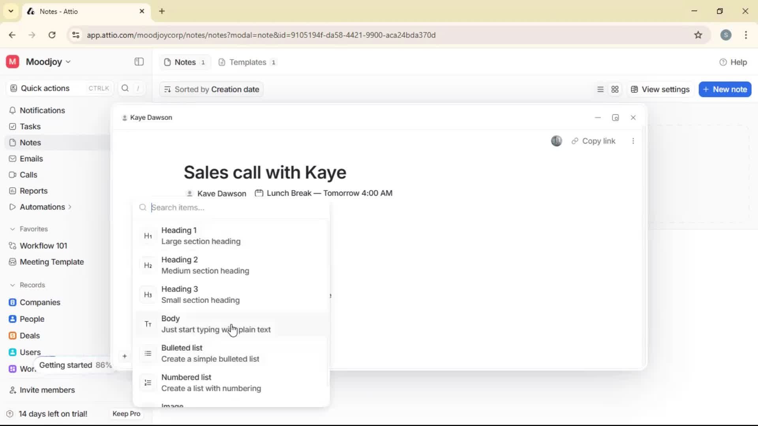Toggle the note to full-screen view
Screen dimensions: 758x426
[615, 117]
